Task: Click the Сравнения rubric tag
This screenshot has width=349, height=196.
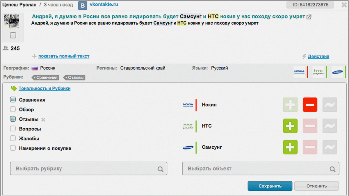Action: point(45,78)
